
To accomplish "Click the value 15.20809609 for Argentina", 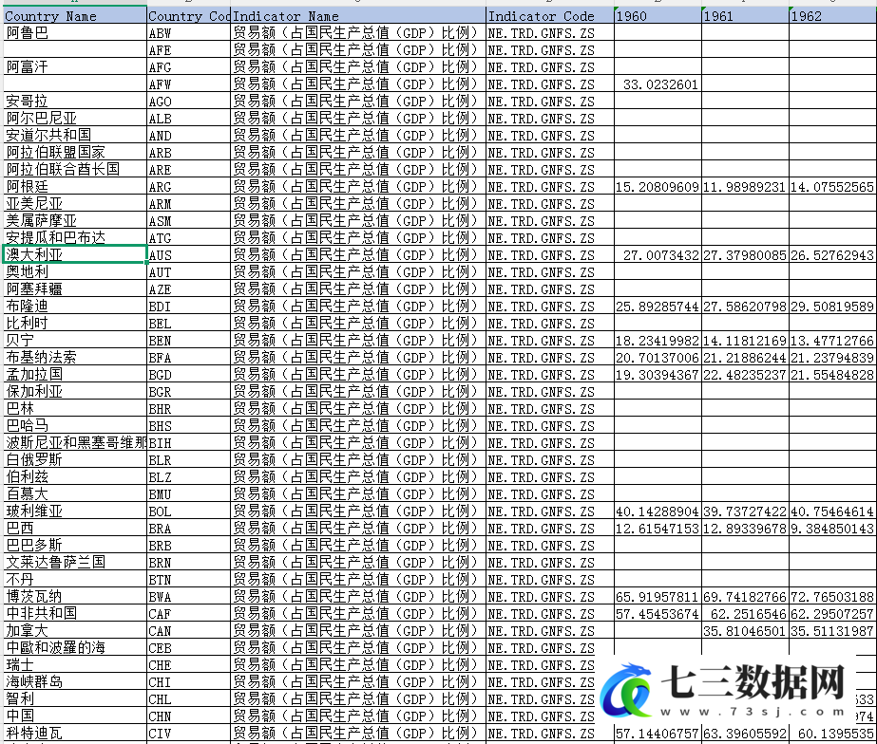I will (x=658, y=187).
